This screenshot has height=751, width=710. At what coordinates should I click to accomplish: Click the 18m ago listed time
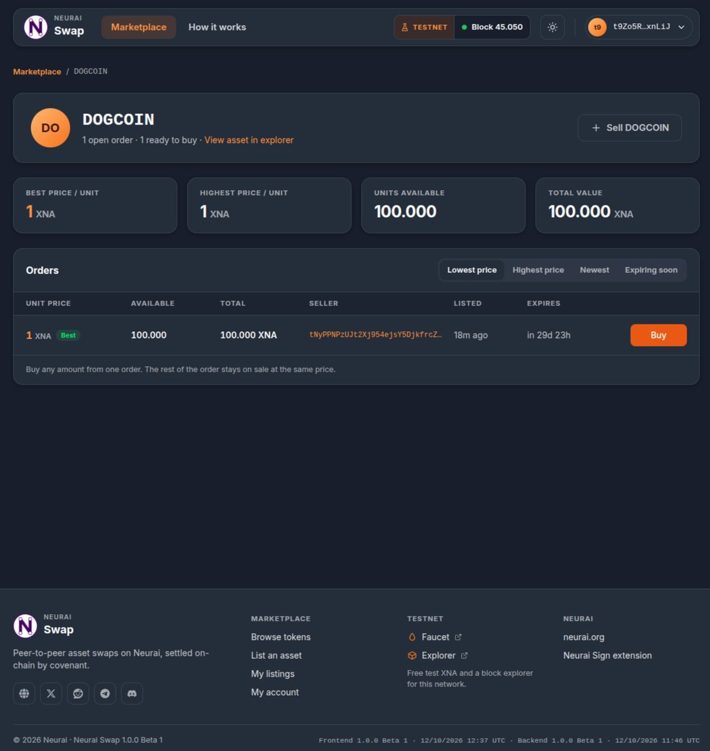(x=470, y=335)
